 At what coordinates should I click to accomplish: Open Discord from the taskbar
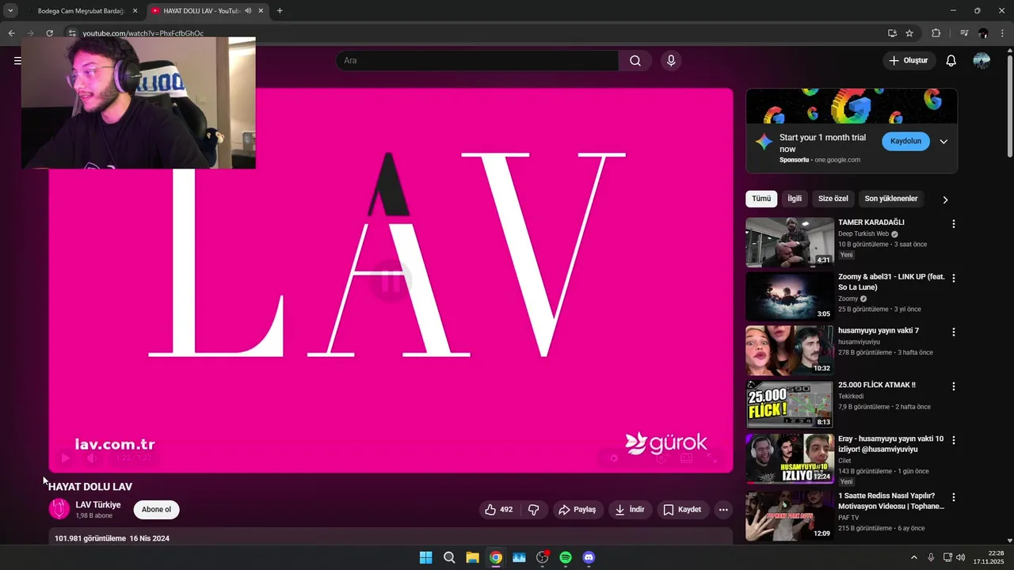[589, 557]
